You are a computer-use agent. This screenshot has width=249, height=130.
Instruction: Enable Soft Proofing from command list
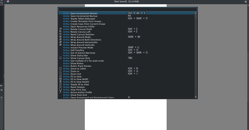127,50
